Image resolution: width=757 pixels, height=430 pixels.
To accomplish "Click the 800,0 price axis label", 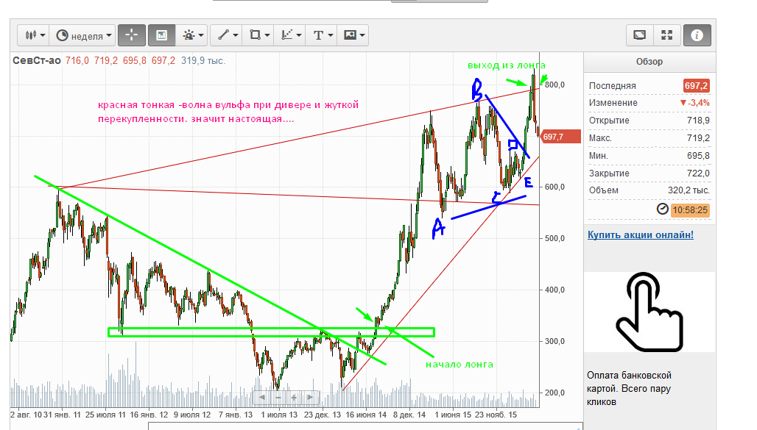I will tap(554, 85).
